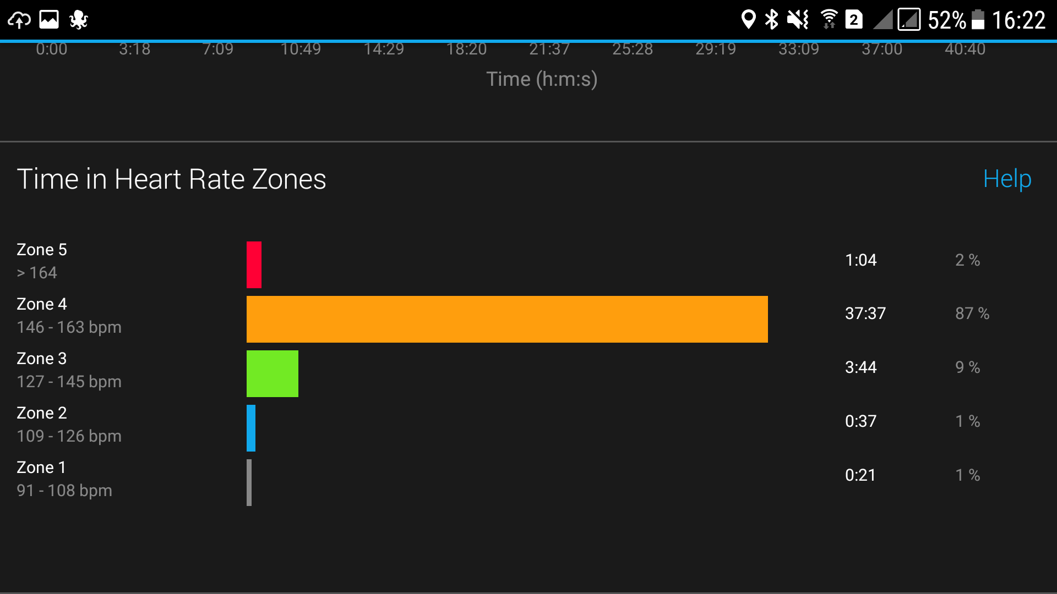
Task: Tap the cloud upload notification icon
Action: pyautogui.click(x=19, y=20)
